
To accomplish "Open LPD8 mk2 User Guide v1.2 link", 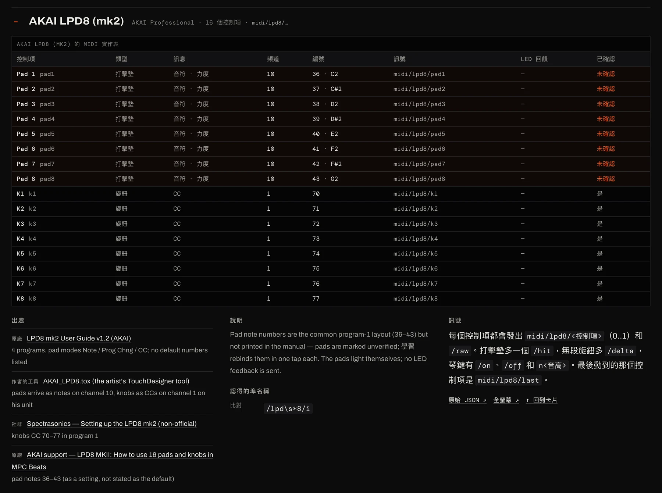I will (x=79, y=338).
